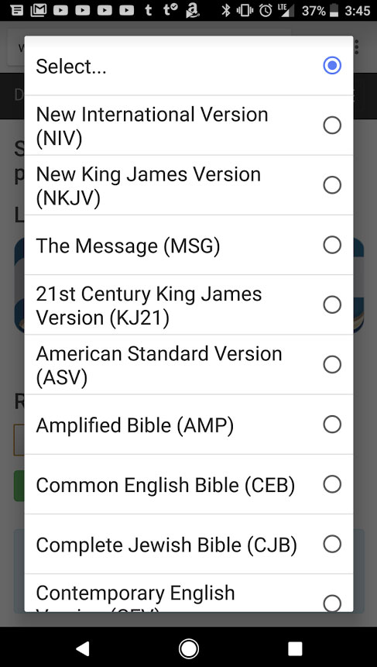Tap the battery status icon
This screenshot has height=667, width=377.
(334, 10)
